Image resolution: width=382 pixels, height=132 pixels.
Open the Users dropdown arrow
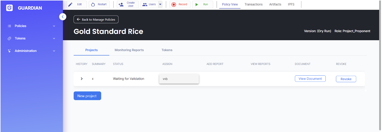[160, 4]
